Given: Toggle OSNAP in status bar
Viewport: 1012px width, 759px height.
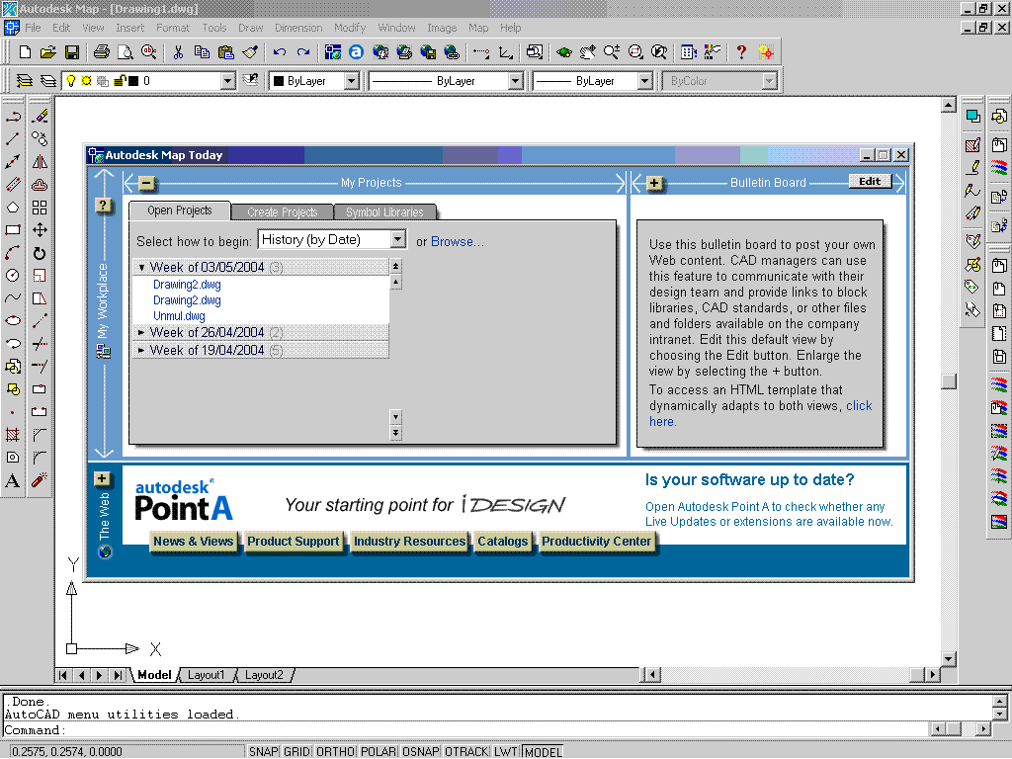Looking at the screenshot, I should pos(421,752).
